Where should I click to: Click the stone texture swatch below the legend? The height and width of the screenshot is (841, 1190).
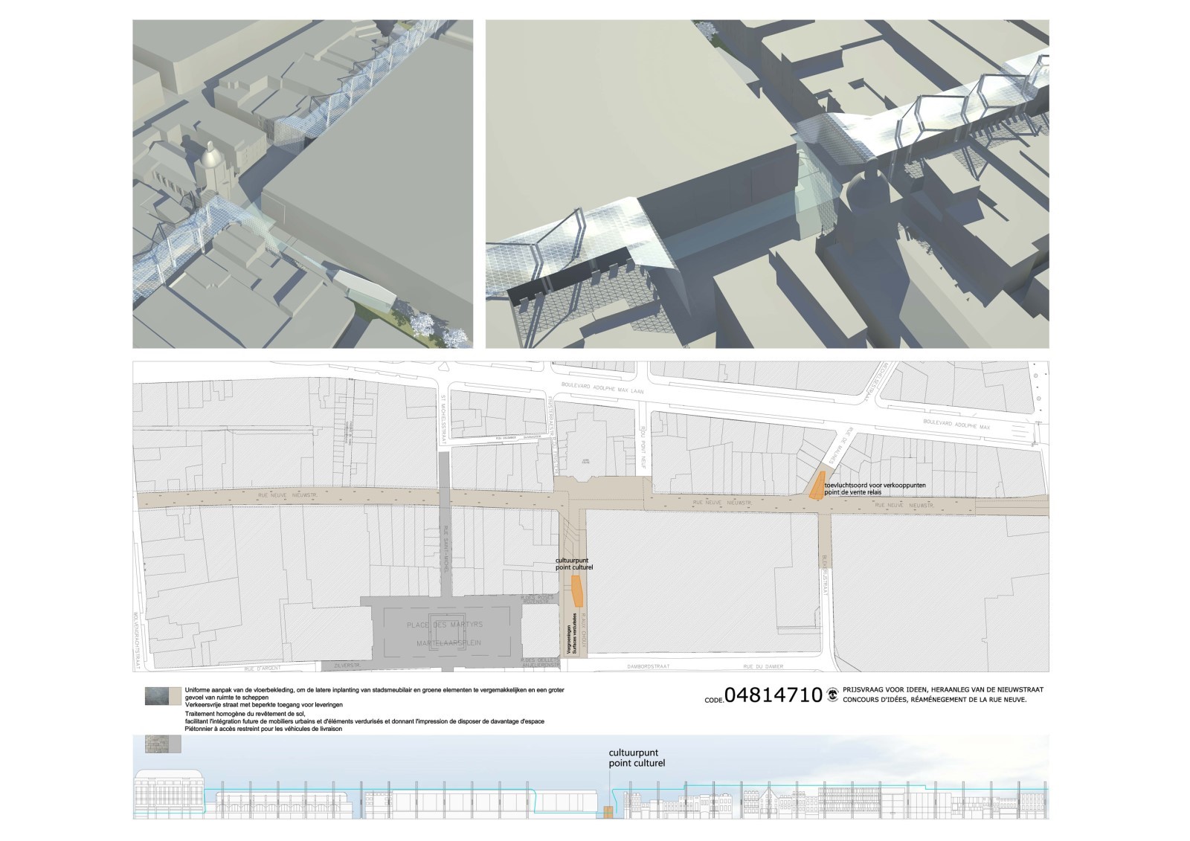coord(156,744)
